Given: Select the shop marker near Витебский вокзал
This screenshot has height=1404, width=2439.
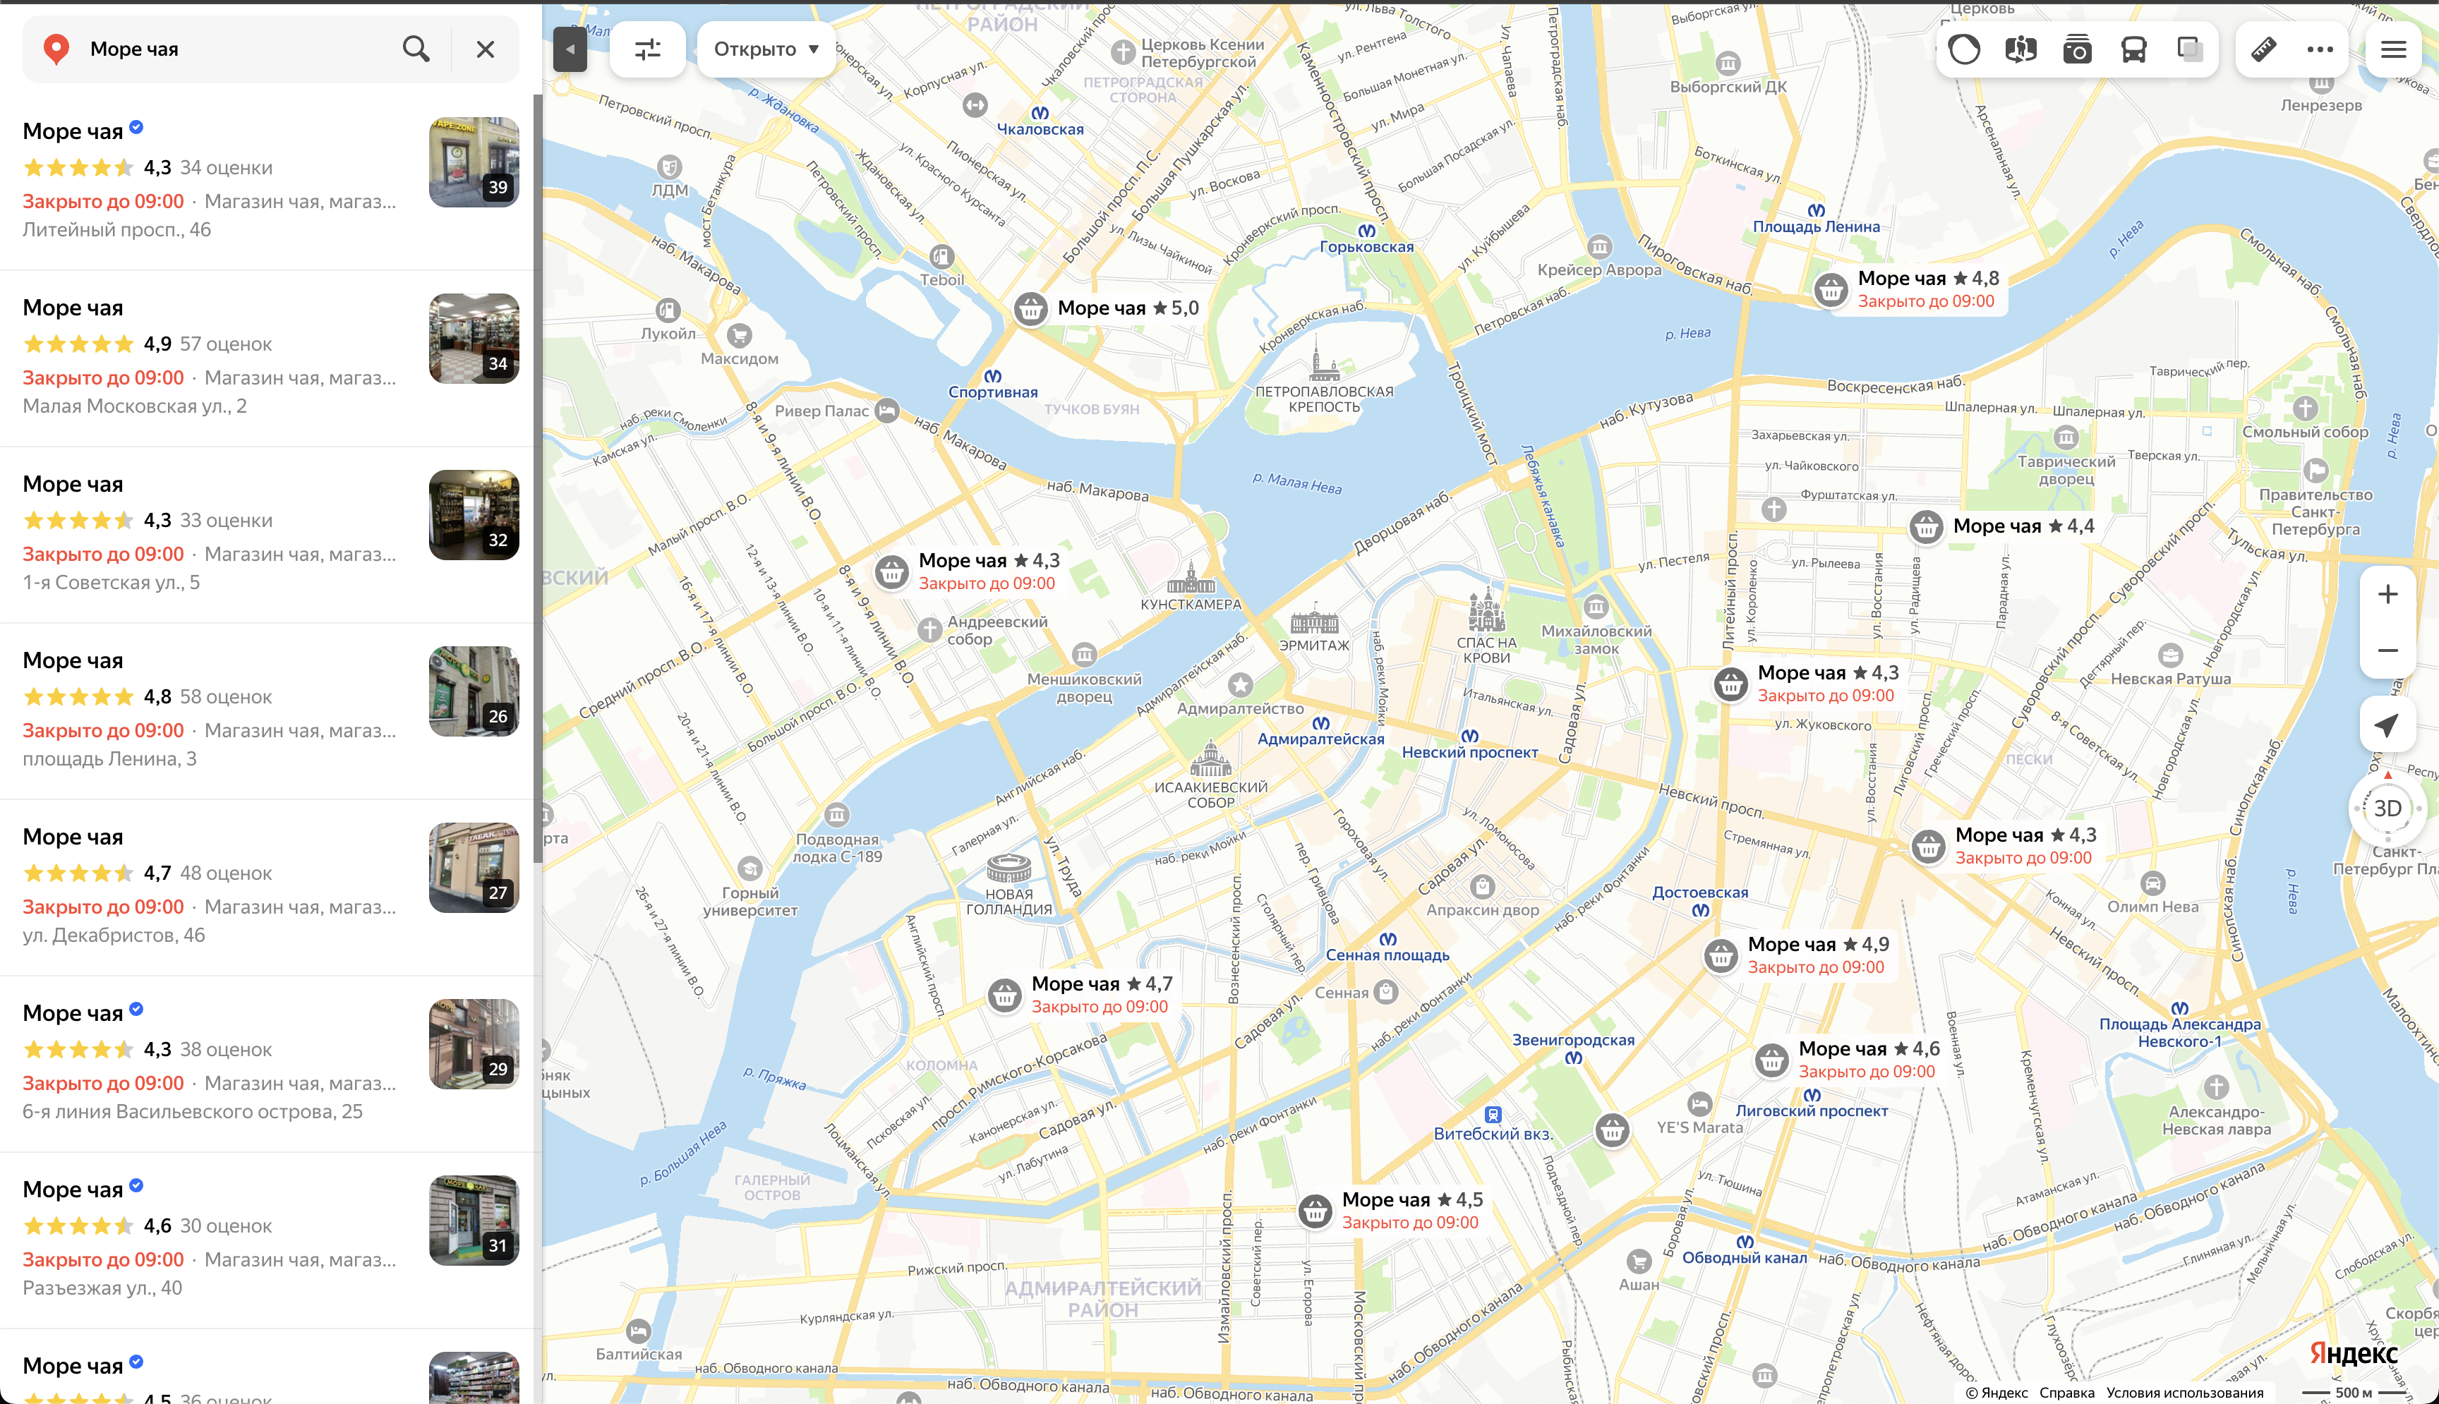Looking at the screenshot, I should (1613, 1129).
